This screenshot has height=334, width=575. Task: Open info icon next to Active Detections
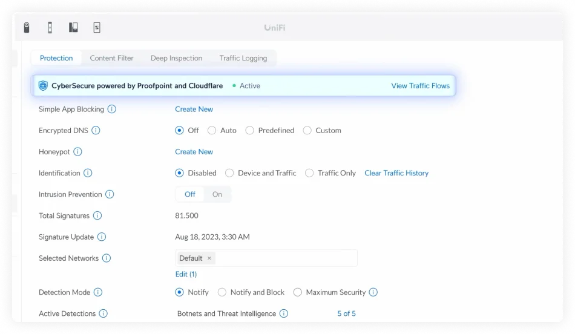coord(103,313)
